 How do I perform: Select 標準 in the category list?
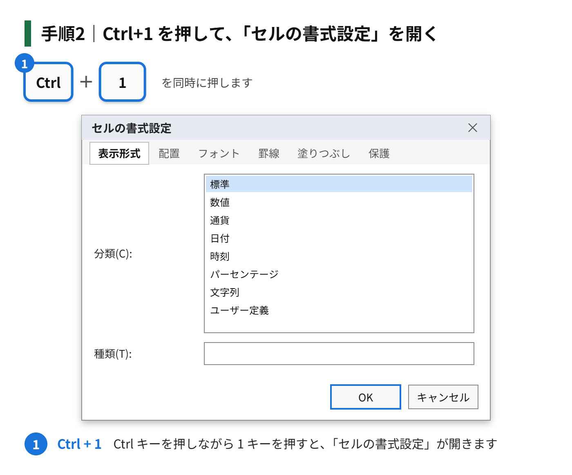coord(339,184)
